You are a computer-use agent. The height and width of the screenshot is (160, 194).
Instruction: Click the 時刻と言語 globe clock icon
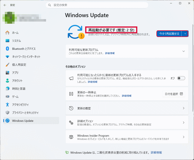tap(7, 88)
